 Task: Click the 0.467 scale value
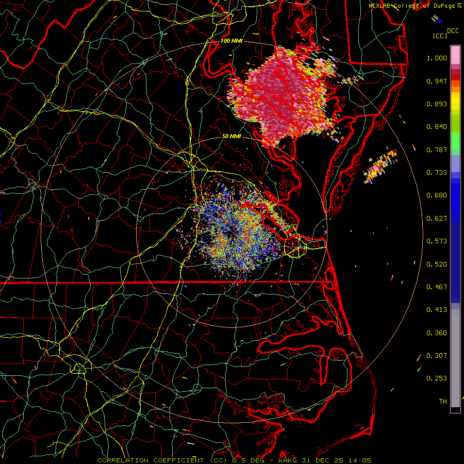click(437, 287)
